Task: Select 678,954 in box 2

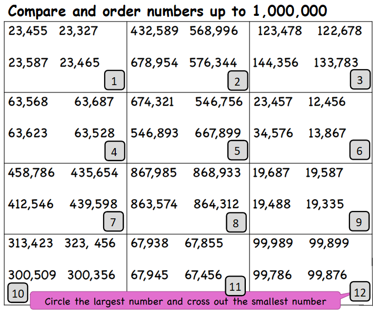Action: [x=154, y=63]
